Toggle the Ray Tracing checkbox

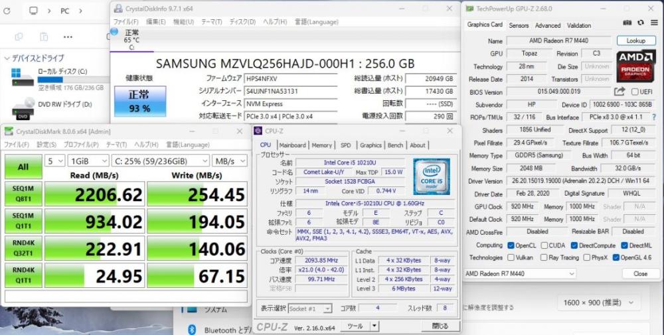[x=544, y=257]
